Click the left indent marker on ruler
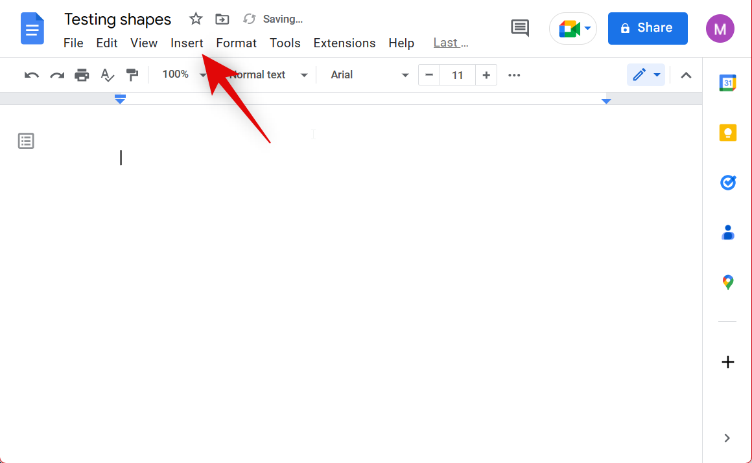Screen dimensions: 752x463 point(121,99)
